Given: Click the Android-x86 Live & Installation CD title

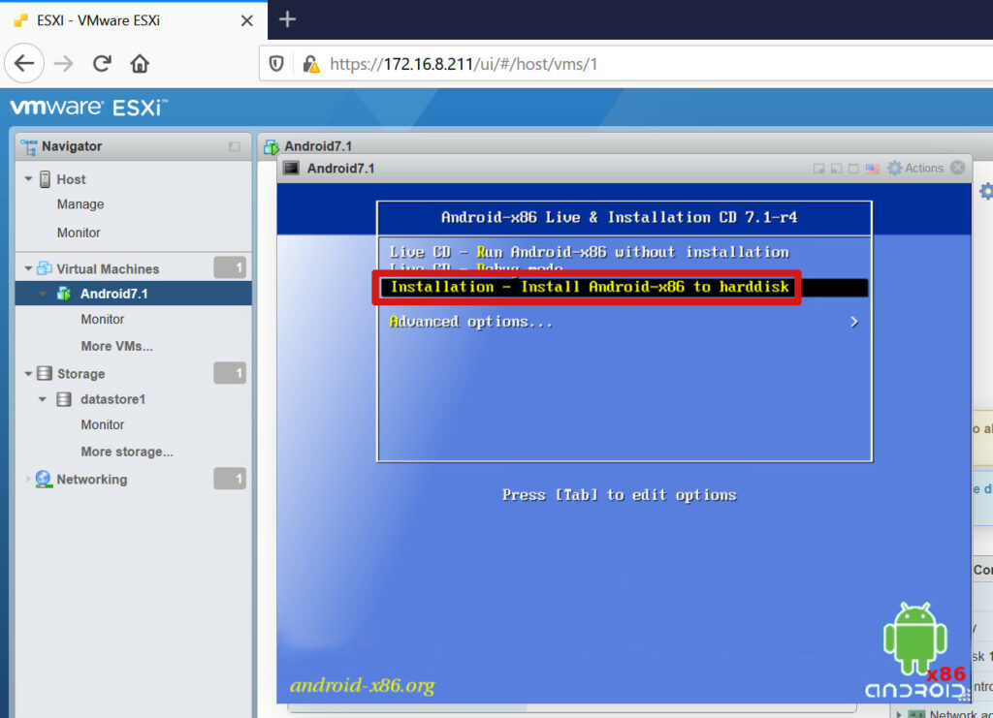Looking at the screenshot, I should pos(619,218).
